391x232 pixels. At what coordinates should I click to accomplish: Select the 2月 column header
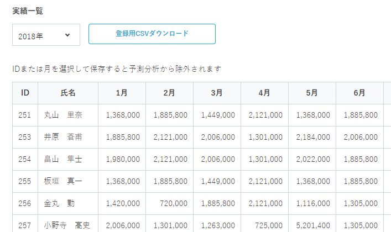[x=169, y=93]
